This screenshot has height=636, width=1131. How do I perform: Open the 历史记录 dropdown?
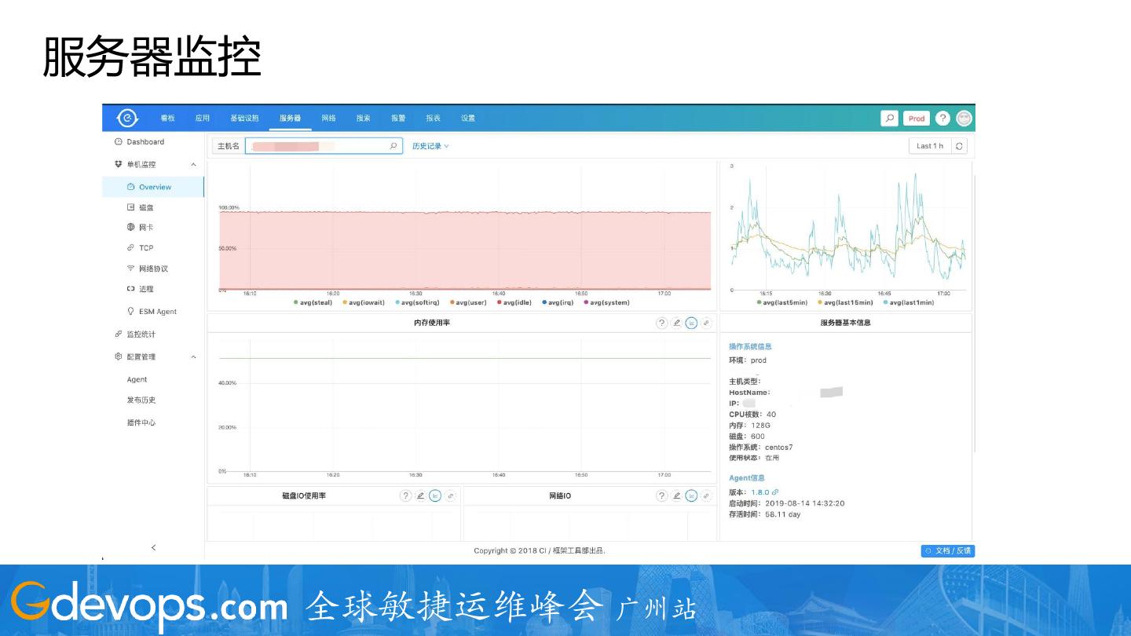[430, 146]
